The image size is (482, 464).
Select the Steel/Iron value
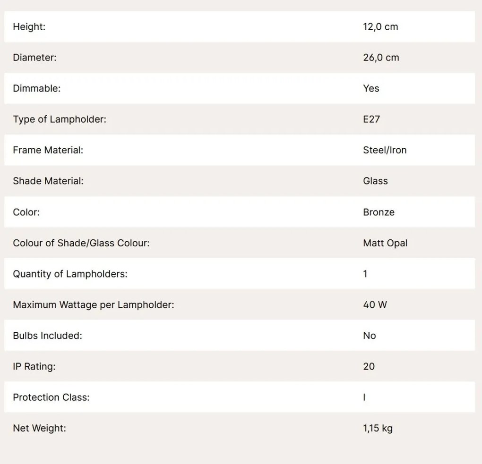tap(385, 150)
